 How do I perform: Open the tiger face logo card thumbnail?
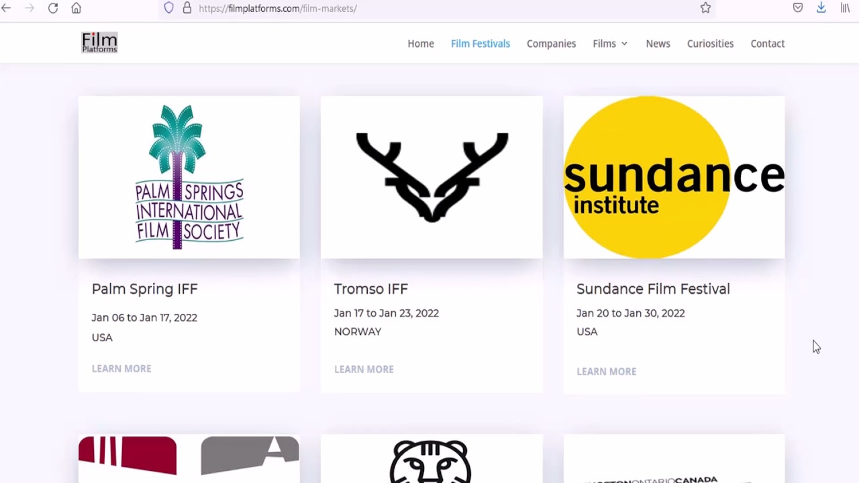[x=432, y=459]
